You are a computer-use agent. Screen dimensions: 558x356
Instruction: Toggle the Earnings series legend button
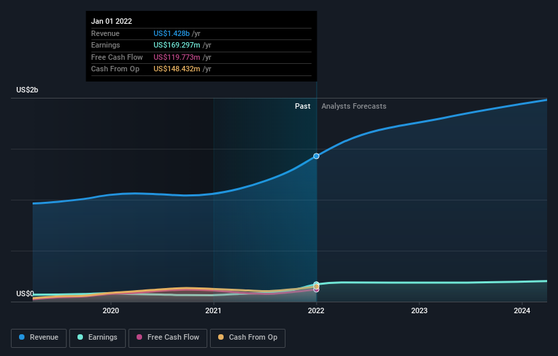(x=97, y=338)
